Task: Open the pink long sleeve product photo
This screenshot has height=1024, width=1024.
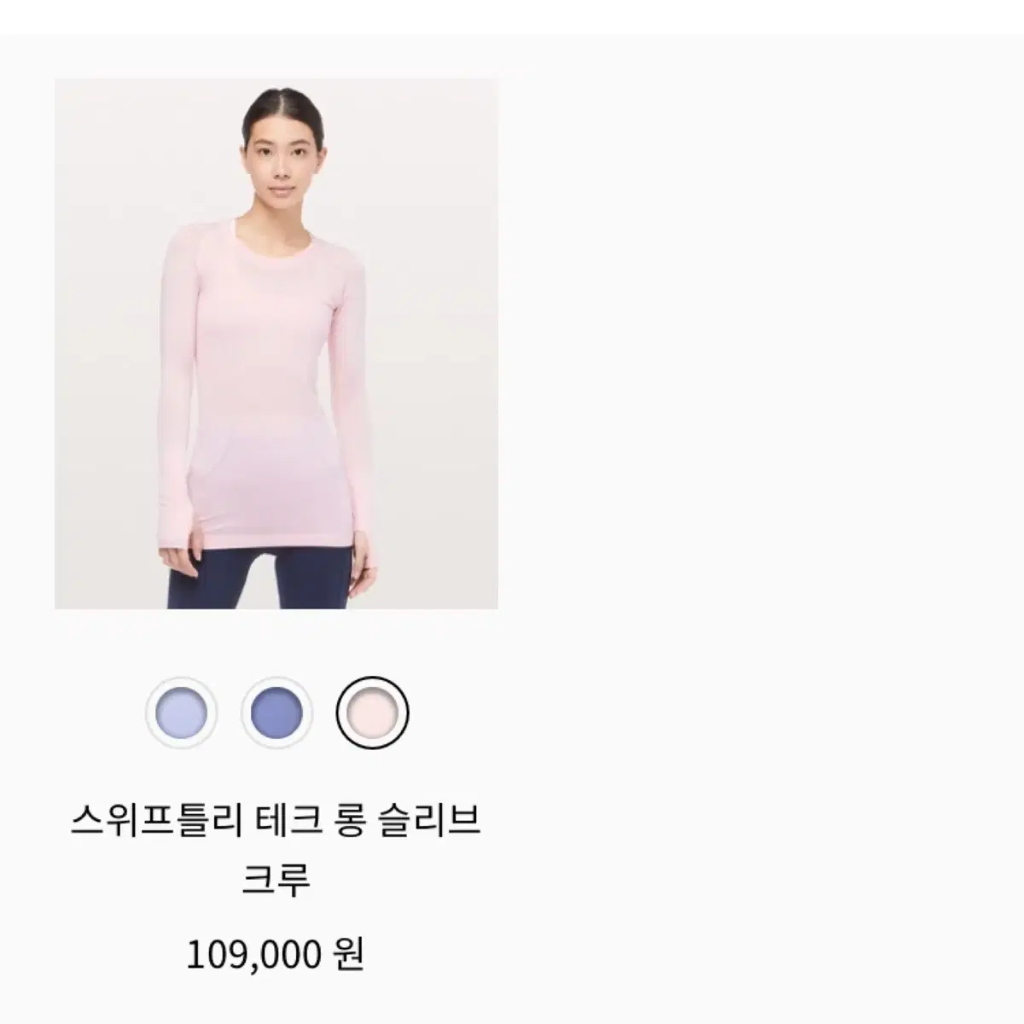Action: pos(276,344)
